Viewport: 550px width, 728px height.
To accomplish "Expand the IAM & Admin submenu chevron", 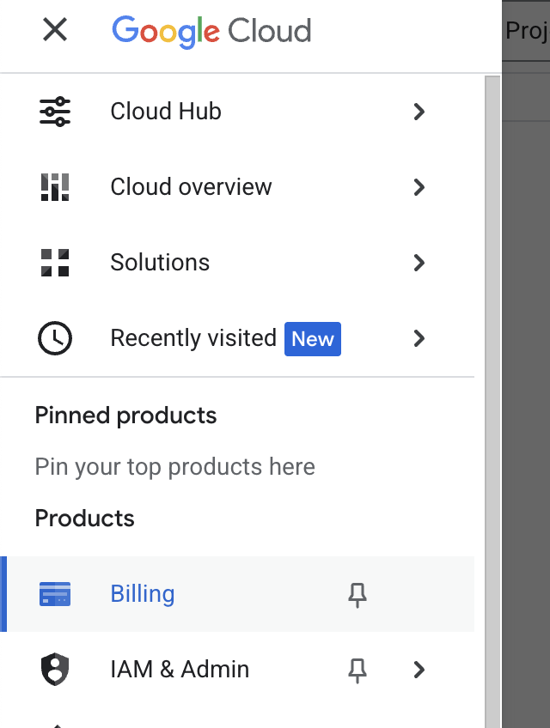I will click(419, 670).
